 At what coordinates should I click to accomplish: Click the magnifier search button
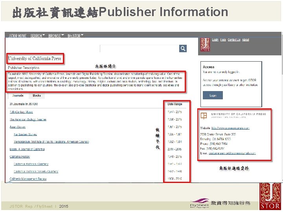pyautogui.click(x=183, y=49)
